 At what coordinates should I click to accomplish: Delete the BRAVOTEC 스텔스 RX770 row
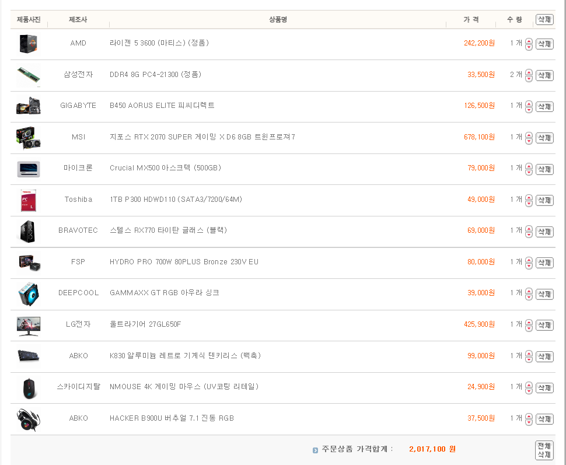544,232
